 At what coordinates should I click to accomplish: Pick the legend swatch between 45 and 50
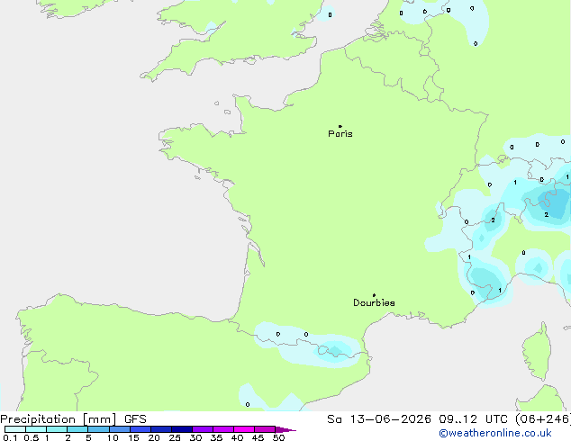(265, 429)
